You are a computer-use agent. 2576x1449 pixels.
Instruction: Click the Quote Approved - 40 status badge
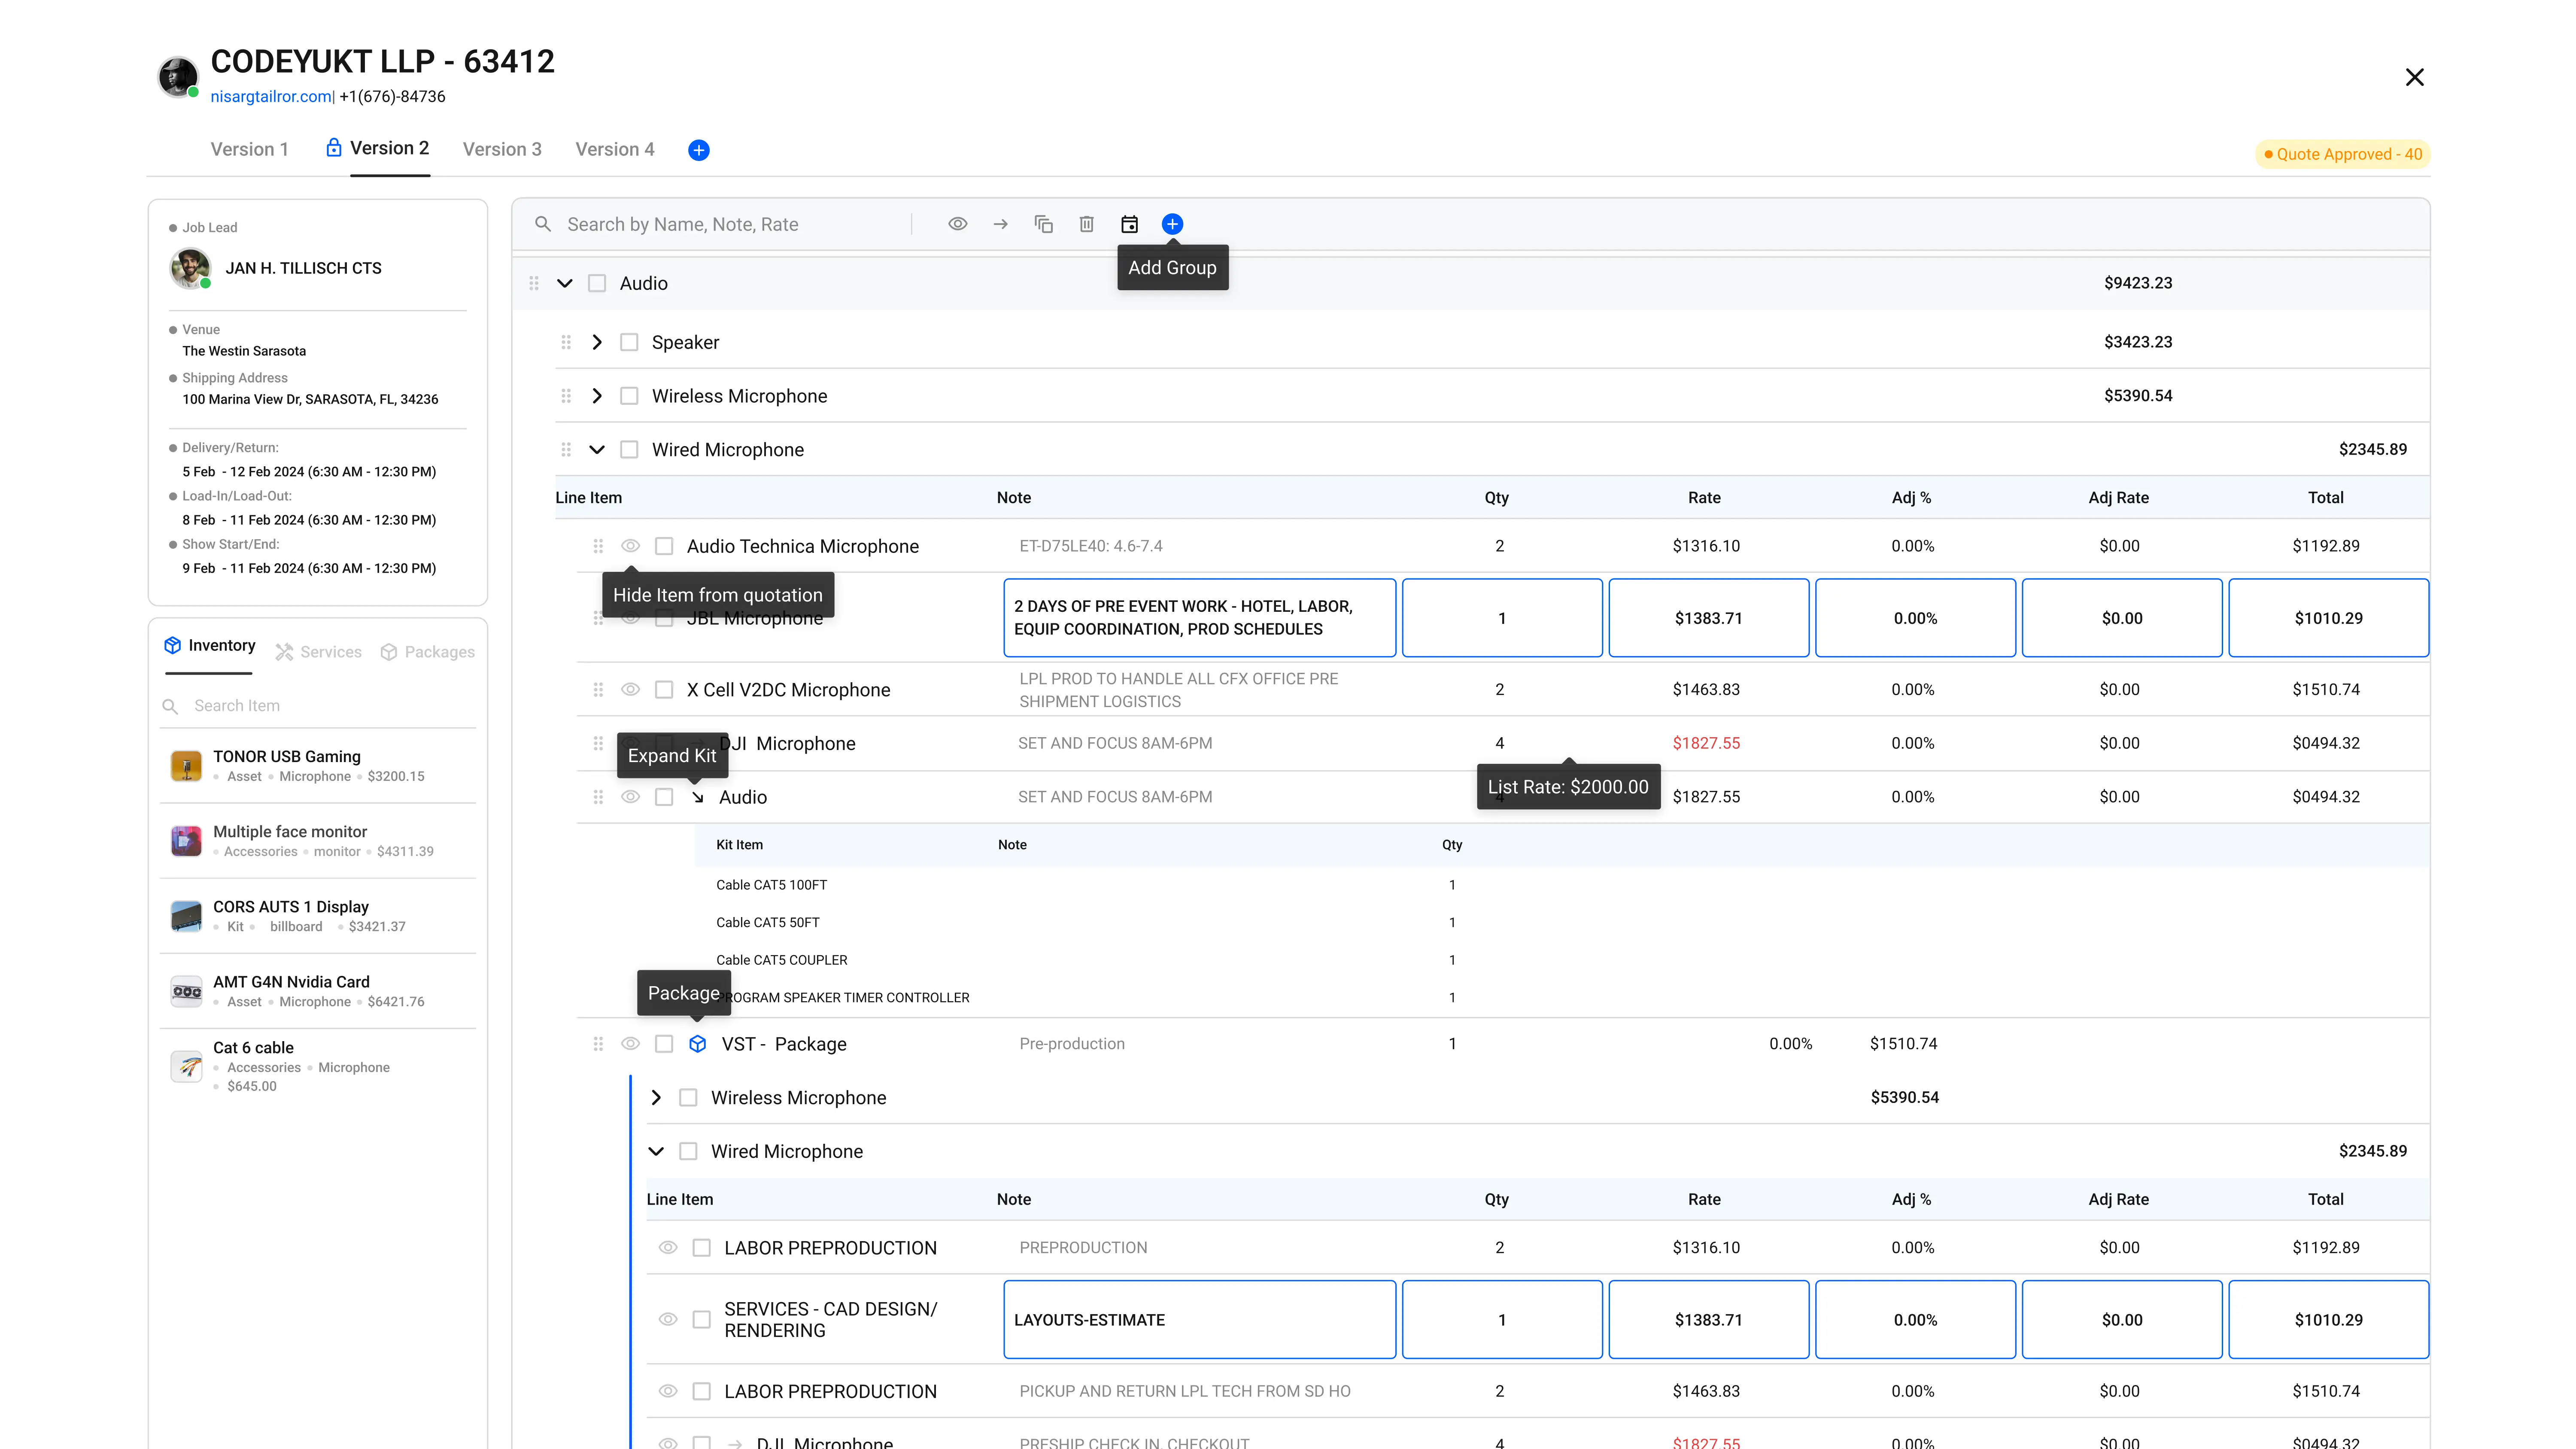2343,154
